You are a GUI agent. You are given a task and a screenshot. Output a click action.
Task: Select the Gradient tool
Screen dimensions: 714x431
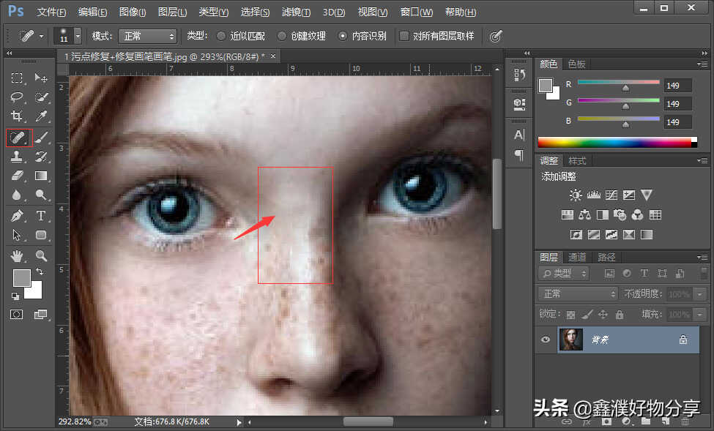41,176
